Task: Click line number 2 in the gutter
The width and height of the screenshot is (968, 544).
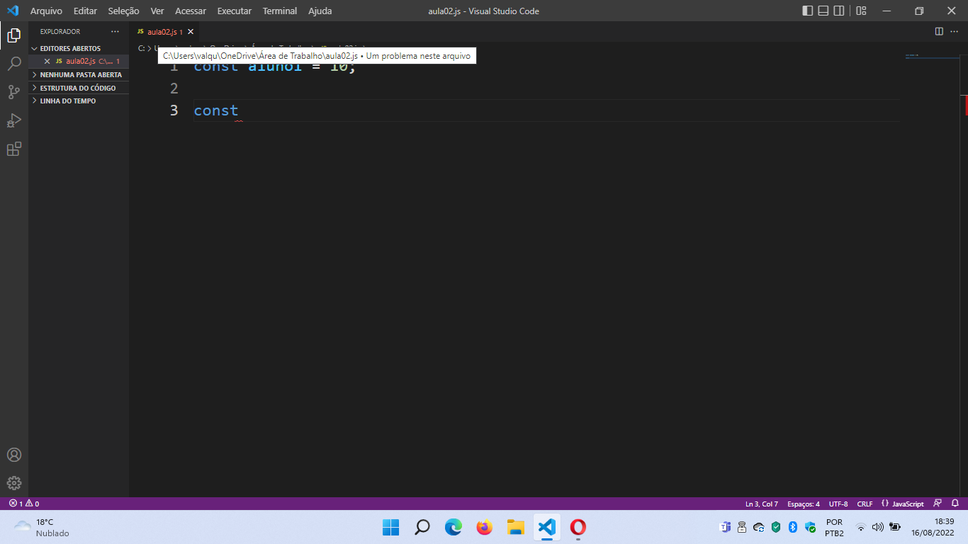Action: pos(174,89)
